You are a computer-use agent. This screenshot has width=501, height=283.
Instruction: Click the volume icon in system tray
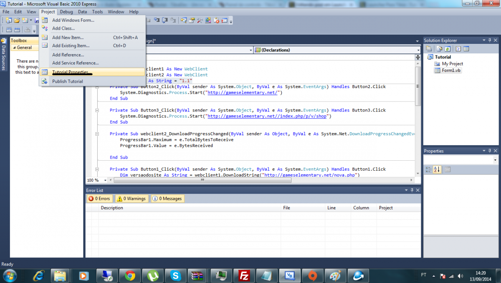coord(460,276)
